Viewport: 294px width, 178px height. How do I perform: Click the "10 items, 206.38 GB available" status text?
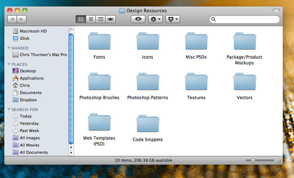(144, 160)
